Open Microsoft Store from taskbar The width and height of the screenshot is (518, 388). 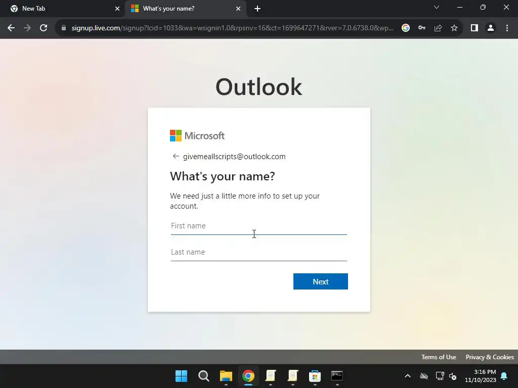click(x=315, y=376)
